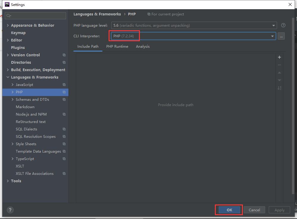Click the vertical scrollbar on the right of the settings panel

pos(293,105)
